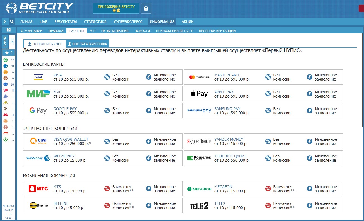Switch to the О КОМПАНИИ submenu tab

(x=32, y=31)
